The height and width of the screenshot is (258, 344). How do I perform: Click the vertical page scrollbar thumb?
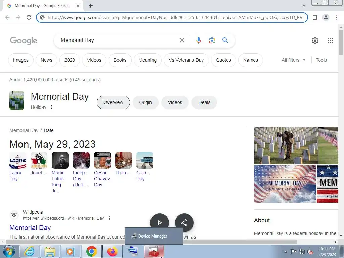341,42
